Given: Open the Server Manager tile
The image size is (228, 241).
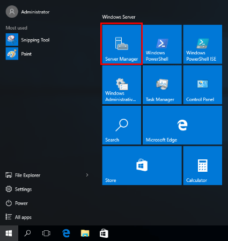Looking at the screenshot, I should click(122, 44).
